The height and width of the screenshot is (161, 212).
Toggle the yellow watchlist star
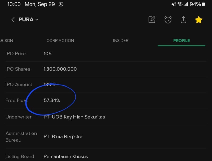click(199, 20)
